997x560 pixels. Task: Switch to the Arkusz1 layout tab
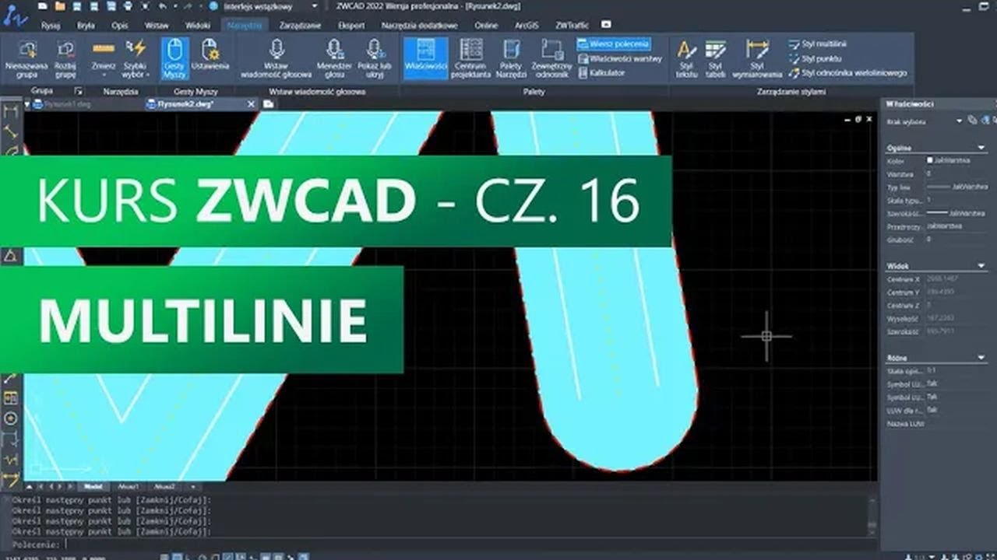click(129, 487)
